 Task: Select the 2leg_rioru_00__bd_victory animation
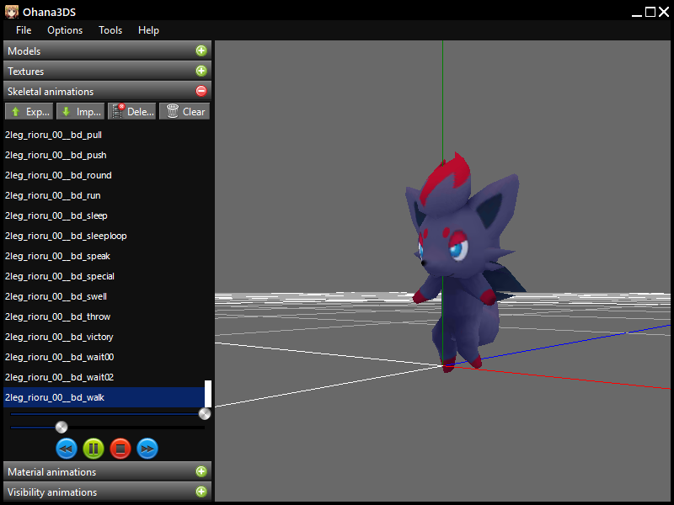(59, 337)
